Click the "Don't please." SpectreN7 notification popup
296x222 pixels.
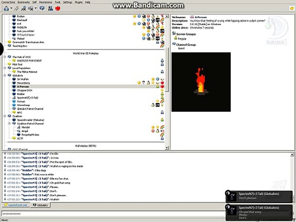259,197
